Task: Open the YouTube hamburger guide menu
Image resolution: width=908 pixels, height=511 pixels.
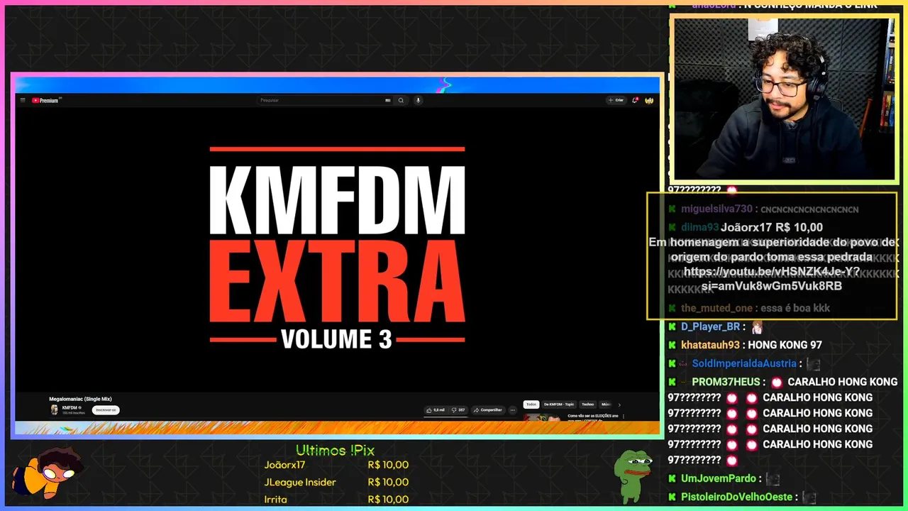Action: (23, 100)
